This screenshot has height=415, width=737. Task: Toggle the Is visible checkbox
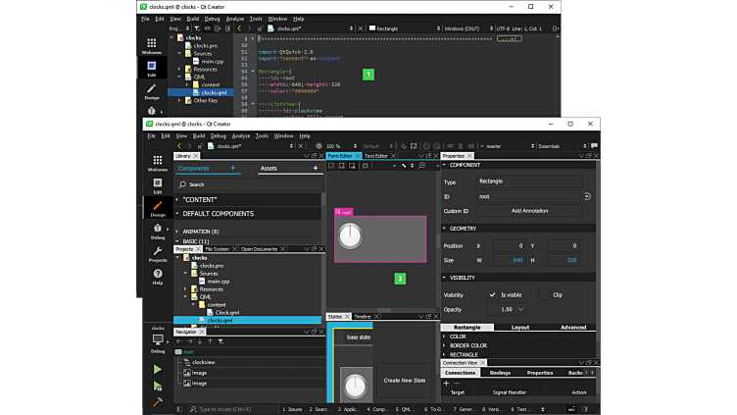click(493, 294)
